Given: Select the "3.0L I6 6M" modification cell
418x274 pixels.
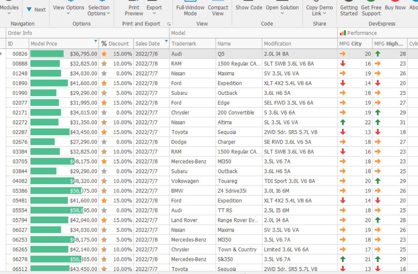Looking at the screenshot, I should pos(300,191).
